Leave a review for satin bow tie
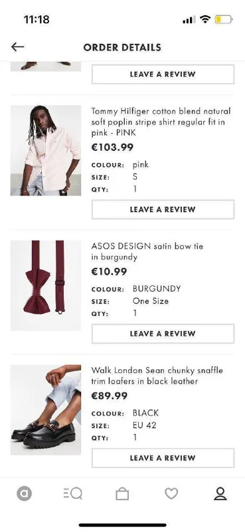245x532 pixels. [163, 334]
